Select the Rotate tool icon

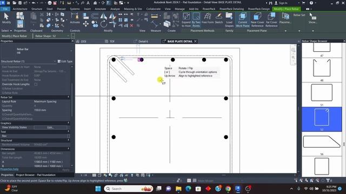point(104,24)
